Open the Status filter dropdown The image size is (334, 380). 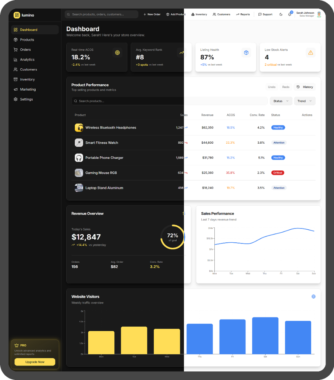click(281, 101)
